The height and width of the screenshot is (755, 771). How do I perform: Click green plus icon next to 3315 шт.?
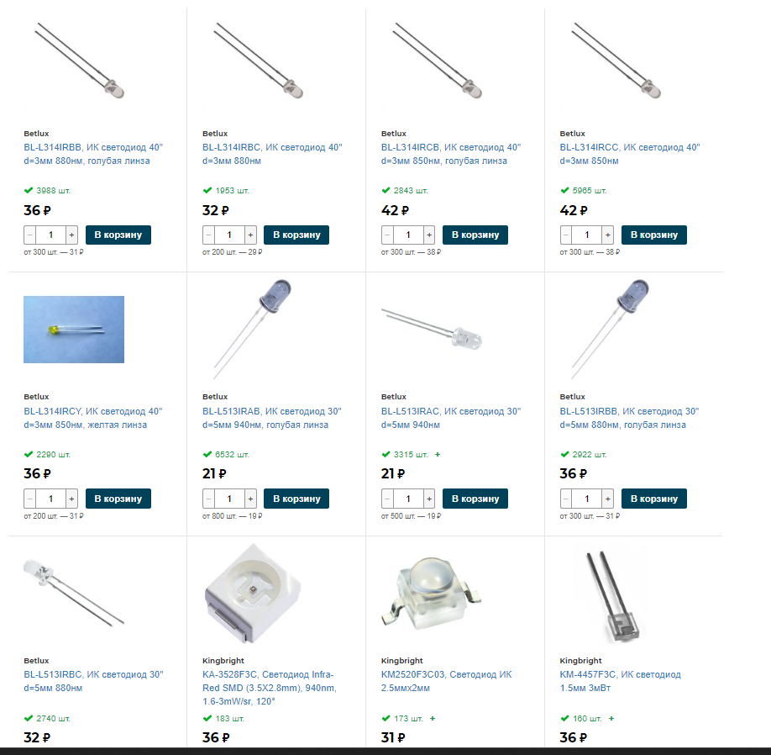tap(438, 454)
